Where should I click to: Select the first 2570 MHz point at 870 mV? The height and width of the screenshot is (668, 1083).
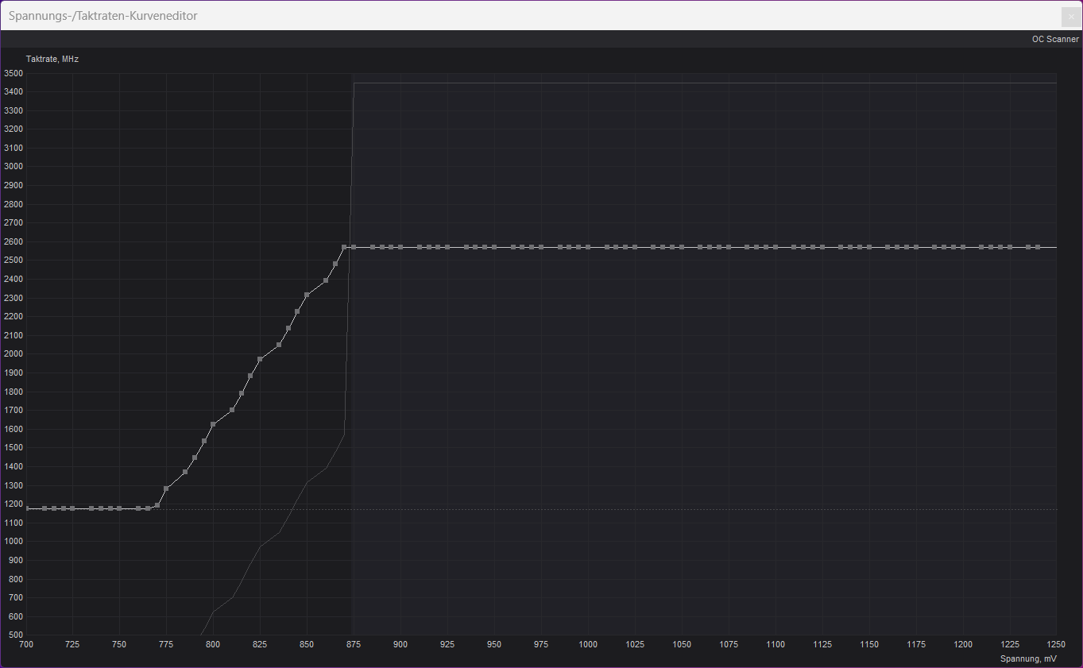pos(344,247)
